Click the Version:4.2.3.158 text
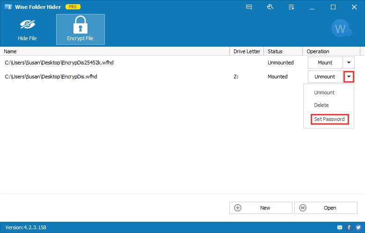 26,227
